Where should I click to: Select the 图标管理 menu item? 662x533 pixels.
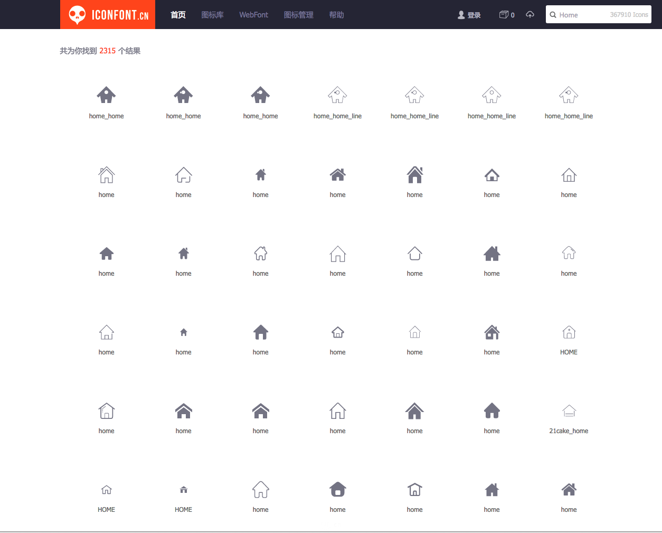(299, 15)
